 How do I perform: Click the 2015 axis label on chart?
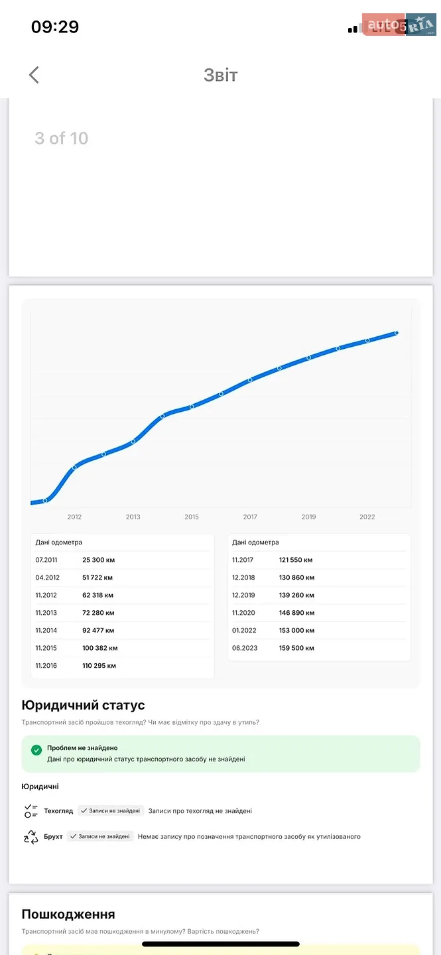click(x=192, y=517)
